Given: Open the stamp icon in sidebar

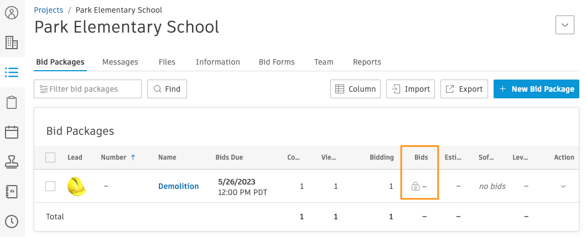Looking at the screenshot, I should [x=12, y=162].
